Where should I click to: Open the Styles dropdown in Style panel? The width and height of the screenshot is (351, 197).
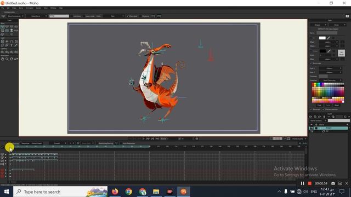coord(338,25)
